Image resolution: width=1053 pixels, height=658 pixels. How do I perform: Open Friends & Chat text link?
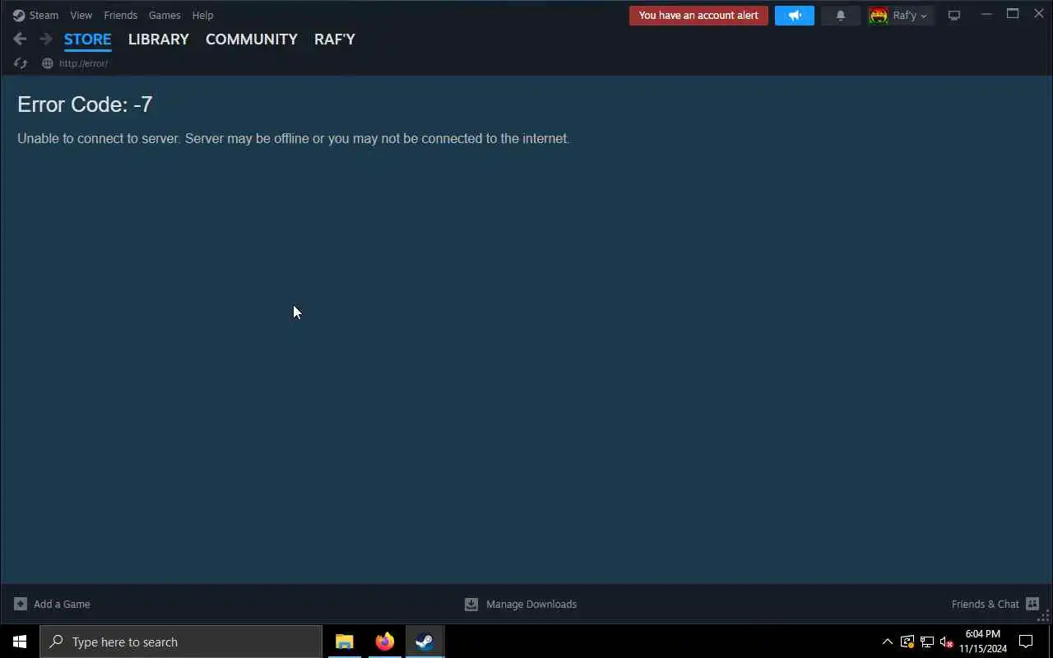point(985,604)
